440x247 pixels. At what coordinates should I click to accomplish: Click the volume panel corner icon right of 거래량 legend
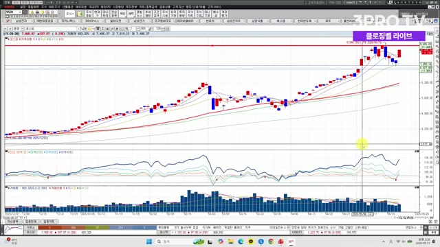417,187
